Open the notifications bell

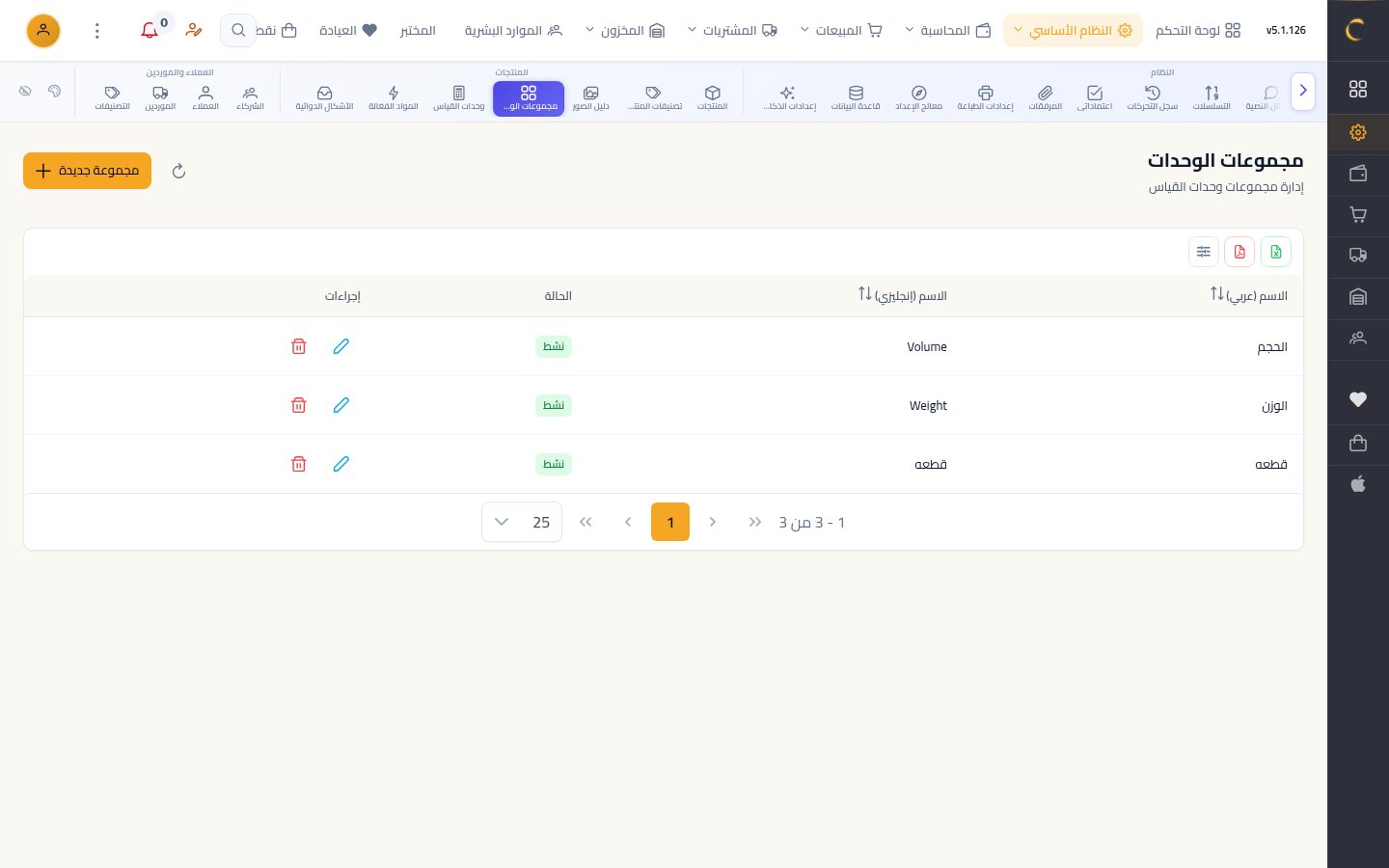(x=150, y=31)
